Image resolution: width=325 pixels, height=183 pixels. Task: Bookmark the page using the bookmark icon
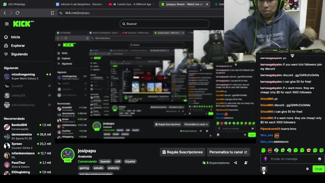(x=52, y=13)
